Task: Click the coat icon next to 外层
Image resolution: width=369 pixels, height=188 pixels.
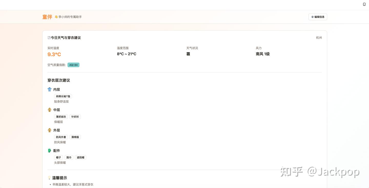Action: coord(49,130)
